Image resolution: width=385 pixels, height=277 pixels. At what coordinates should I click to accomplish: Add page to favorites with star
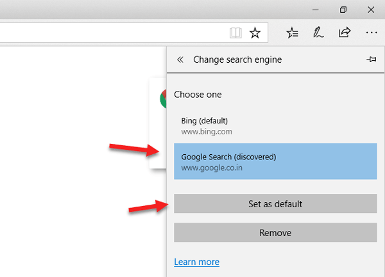pos(255,33)
